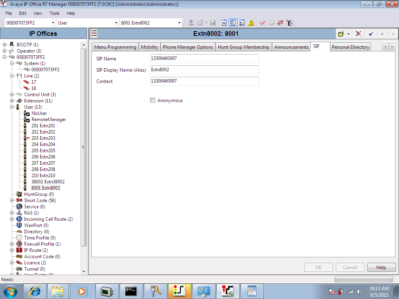Switch to the Menu Programming tab
Screen dimensions: 399x299
[x=115, y=47]
